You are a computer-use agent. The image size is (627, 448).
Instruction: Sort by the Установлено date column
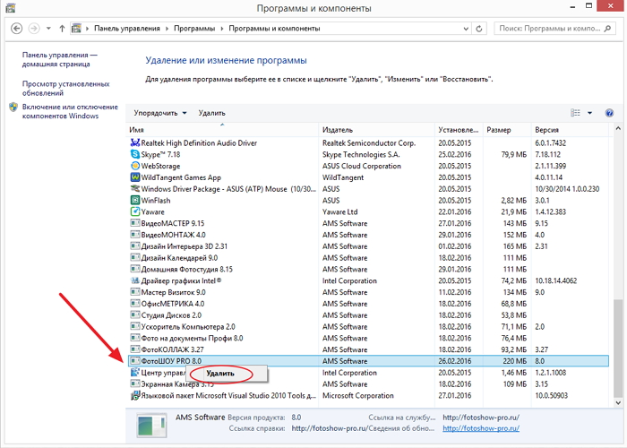[x=459, y=130]
